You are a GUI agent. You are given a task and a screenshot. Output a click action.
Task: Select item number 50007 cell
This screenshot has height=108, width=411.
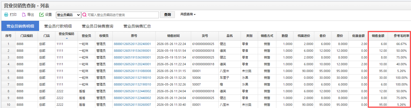point(205,85)
